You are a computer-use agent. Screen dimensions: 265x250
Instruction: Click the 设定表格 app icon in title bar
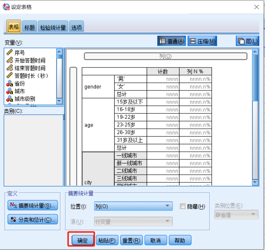[6, 7]
